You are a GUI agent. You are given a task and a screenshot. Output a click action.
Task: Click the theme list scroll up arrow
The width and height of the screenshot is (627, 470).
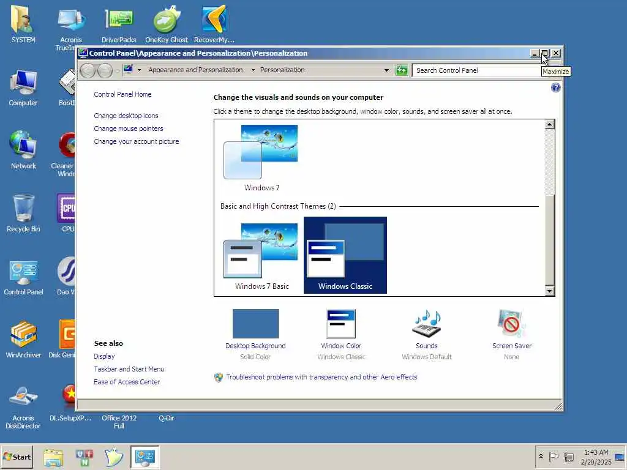[x=550, y=124]
